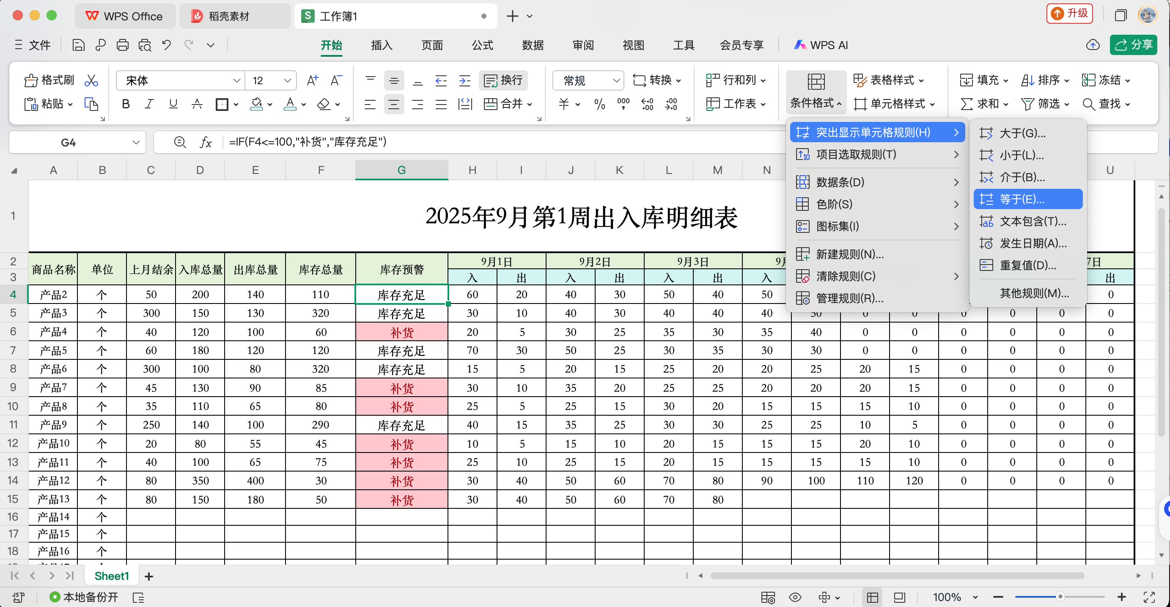Toggle bold formatting
Image resolution: width=1170 pixels, height=607 pixels.
[125, 104]
